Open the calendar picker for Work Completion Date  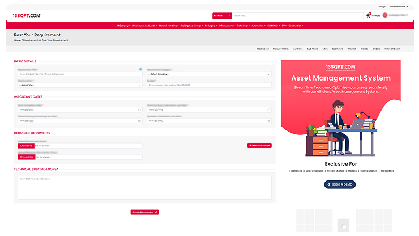pos(139,110)
